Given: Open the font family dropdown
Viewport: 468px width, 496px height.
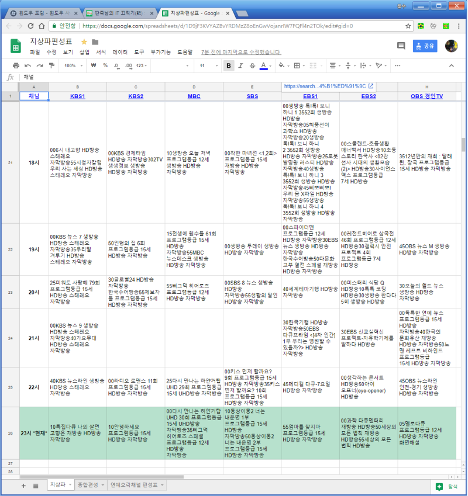Looking at the screenshot, I should point(171,65).
